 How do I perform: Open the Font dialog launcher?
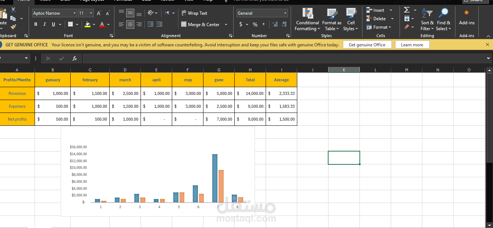point(111,36)
